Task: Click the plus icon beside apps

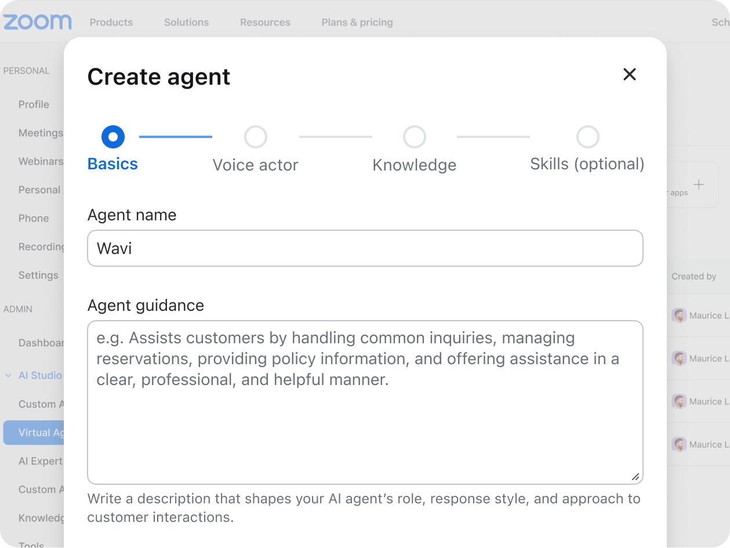Action: point(699,184)
